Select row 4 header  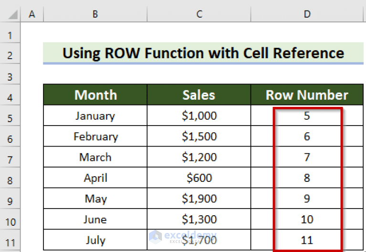(x=10, y=94)
